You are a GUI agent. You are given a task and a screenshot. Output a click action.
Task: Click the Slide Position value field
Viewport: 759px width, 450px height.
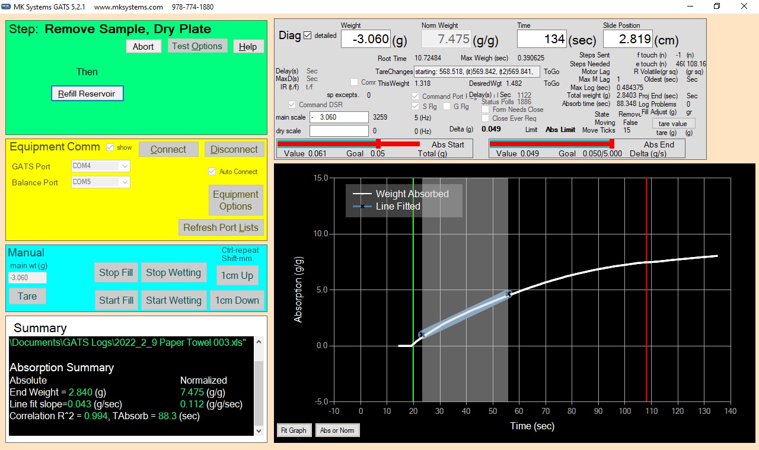tap(628, 39)
